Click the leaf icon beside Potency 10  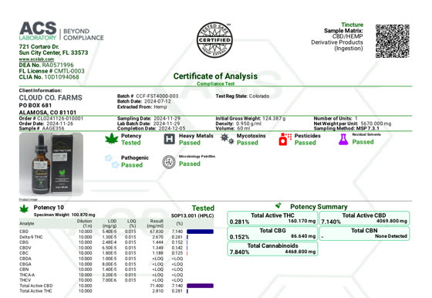(x=24, y=208)
